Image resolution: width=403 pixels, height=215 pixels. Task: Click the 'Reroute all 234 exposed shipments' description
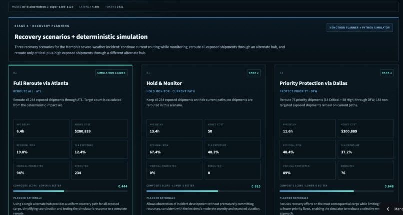pyautogui.click(x=67, y=102)
